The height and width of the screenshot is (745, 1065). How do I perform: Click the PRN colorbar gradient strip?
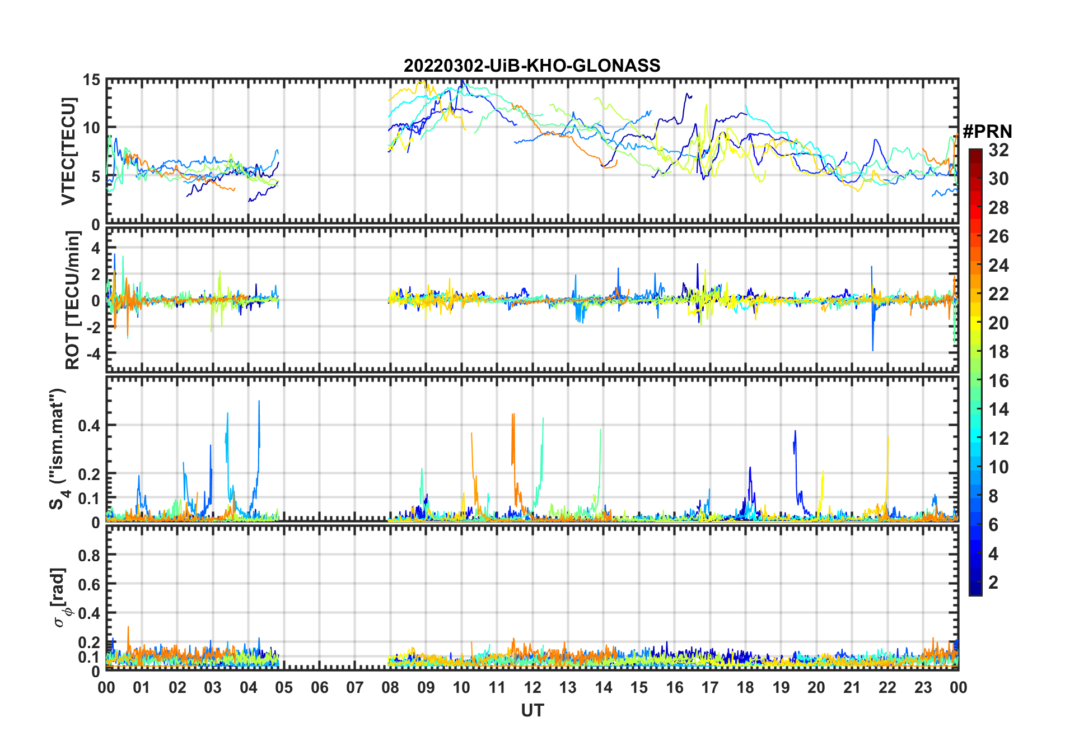[975, 372]
